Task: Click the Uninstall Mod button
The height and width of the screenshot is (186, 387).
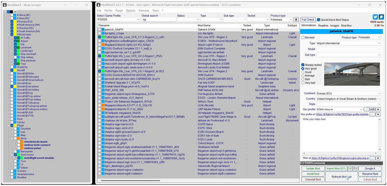Action: point(313,179)
